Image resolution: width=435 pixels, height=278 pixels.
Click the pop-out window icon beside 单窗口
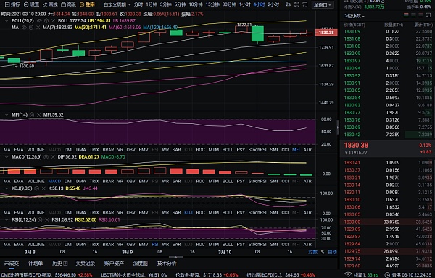[x=305, y=4]
